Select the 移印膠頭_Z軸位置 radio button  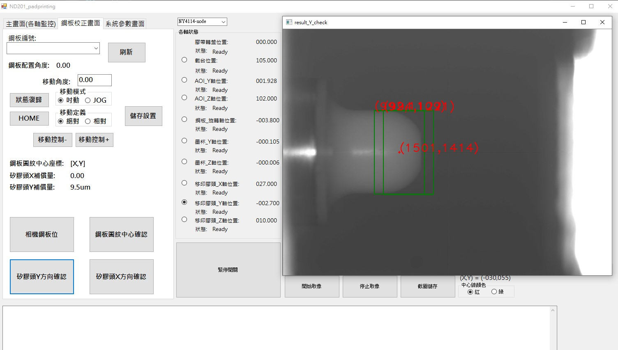pyautogui.click(x=184, y=220)
